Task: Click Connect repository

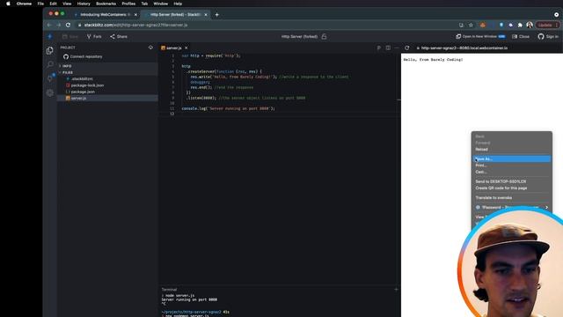Action: [83, 56]
